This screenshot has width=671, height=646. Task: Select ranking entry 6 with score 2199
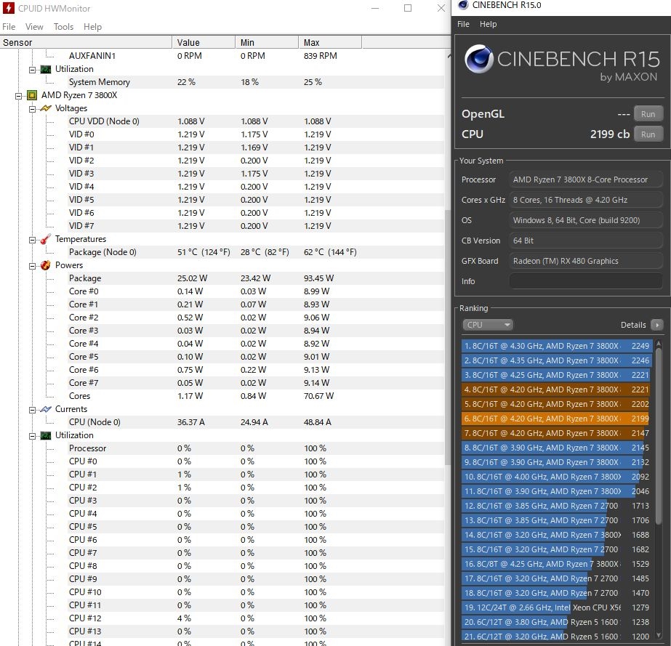[557, 419]
